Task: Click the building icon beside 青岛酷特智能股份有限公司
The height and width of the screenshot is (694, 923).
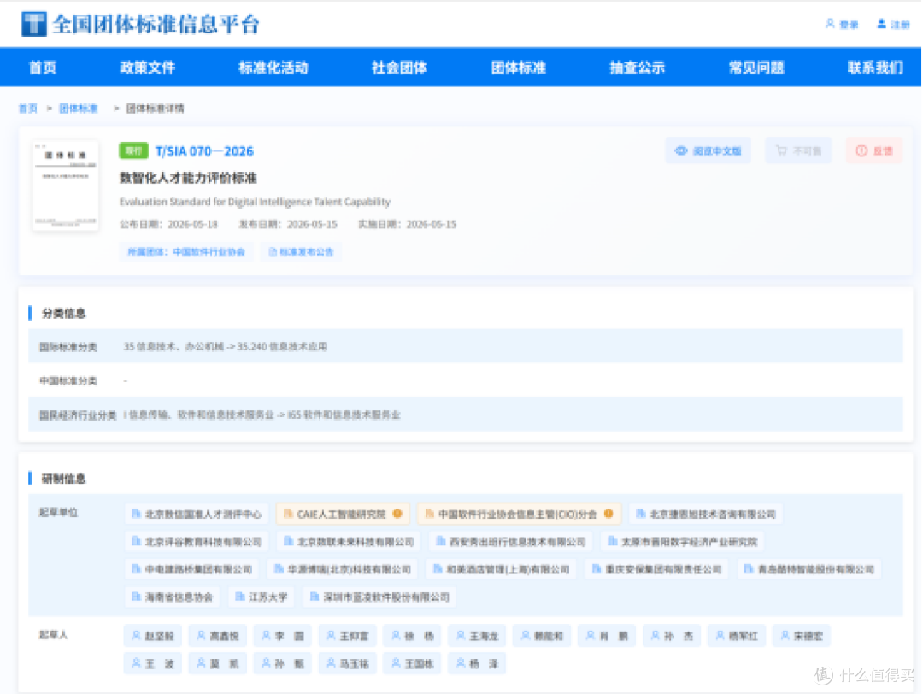Action: (749, 568)
